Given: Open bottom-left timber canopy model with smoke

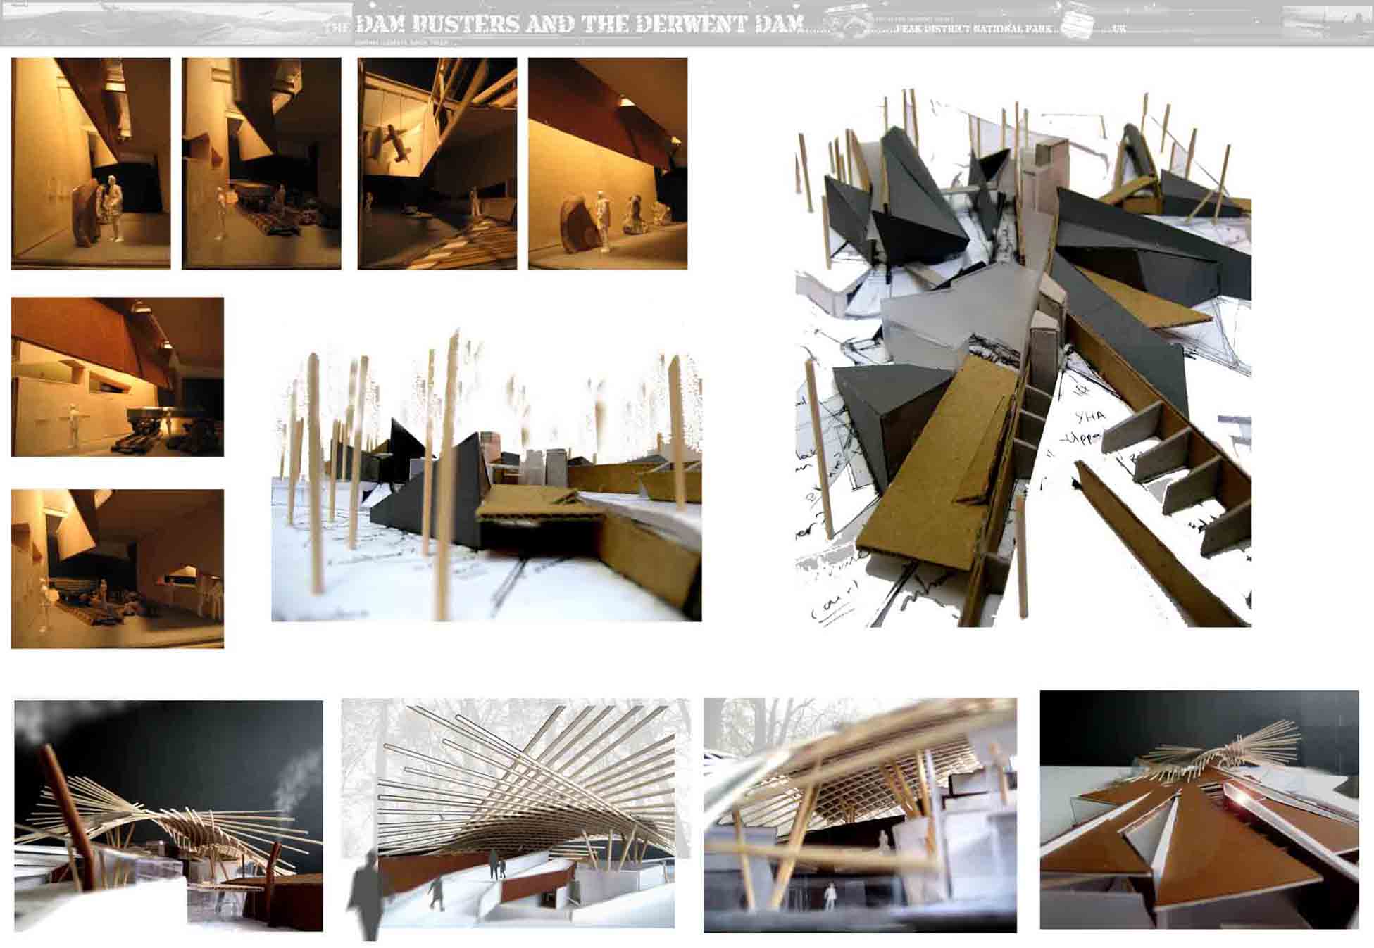Looking at the screenshot, I should click(168, 815).
